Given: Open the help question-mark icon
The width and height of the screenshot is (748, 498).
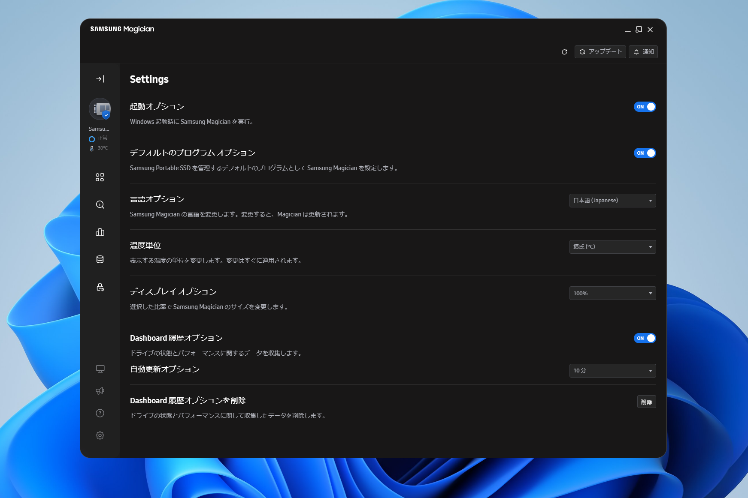Looking at the screenshot, I should click(x=100, y=413).
